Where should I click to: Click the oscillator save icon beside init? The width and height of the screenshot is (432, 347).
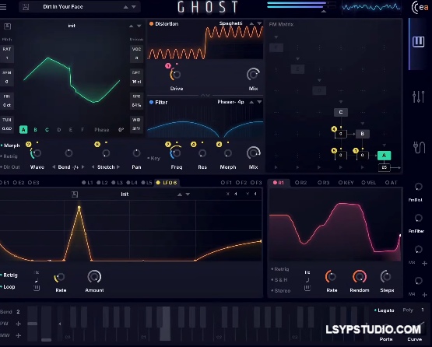(7, 26)
